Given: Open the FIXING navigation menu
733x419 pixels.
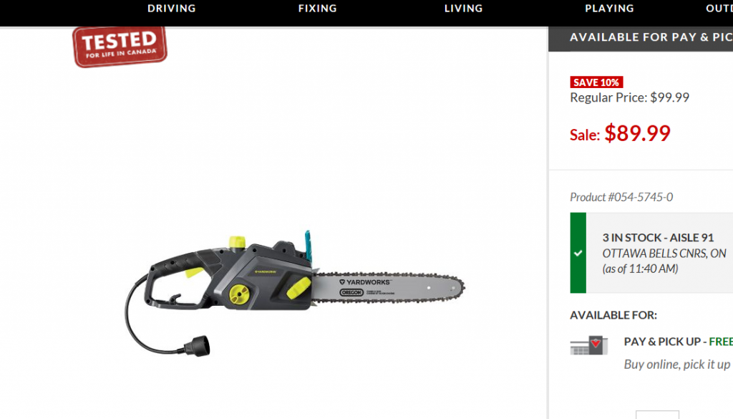Looking at the screenshot, I should point(317,9).
